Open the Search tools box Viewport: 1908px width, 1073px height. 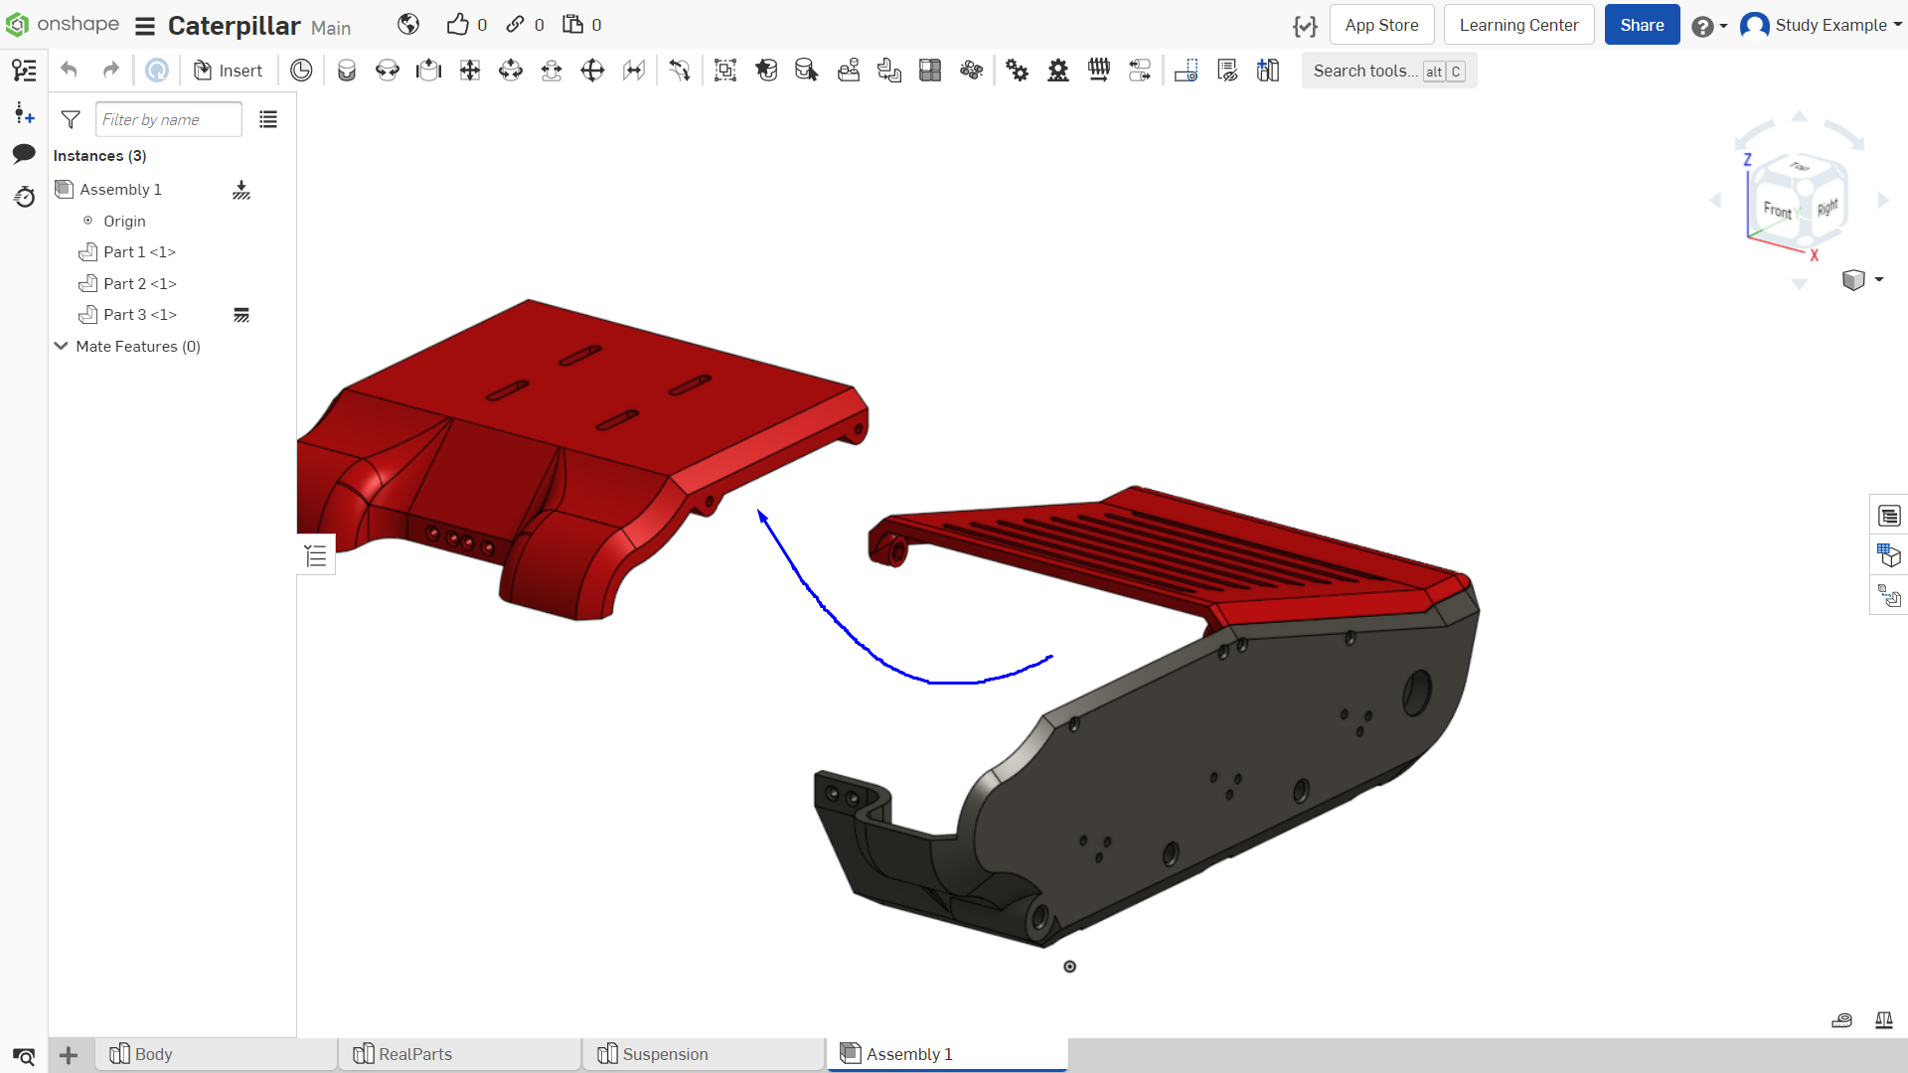[x=1389, y=71]
